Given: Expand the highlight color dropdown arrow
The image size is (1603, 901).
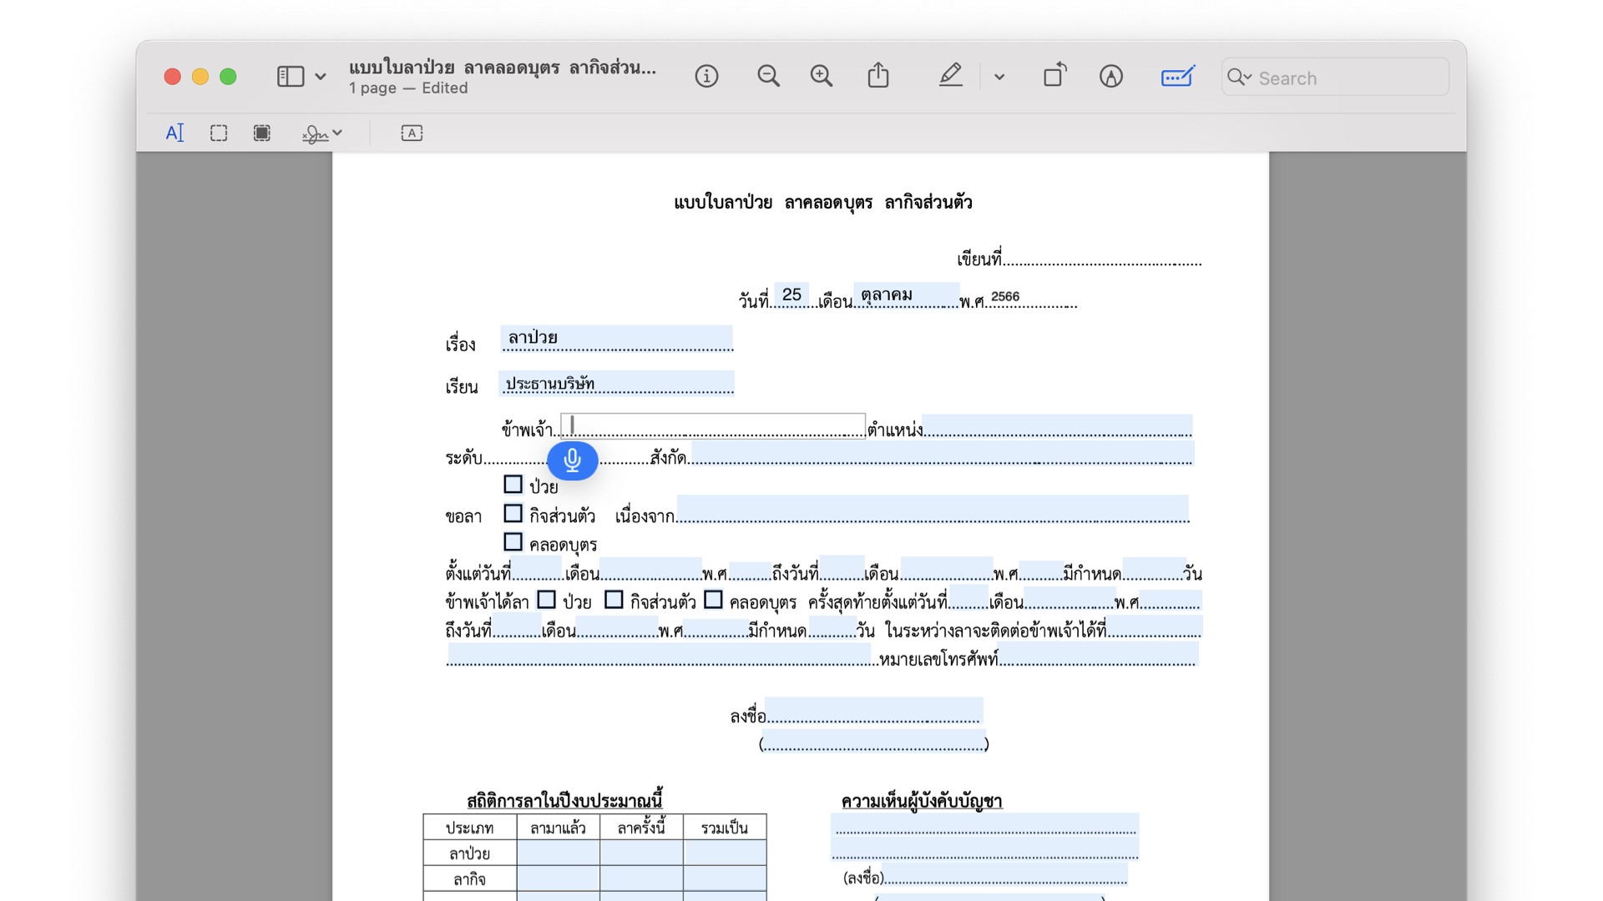Looking at the screenshot, I should [999, 77].
